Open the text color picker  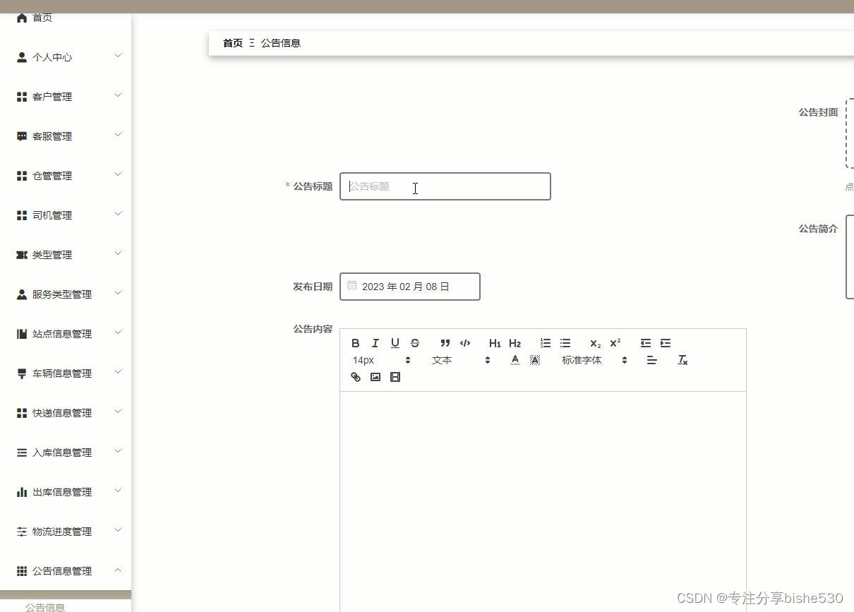pos(515,360)
